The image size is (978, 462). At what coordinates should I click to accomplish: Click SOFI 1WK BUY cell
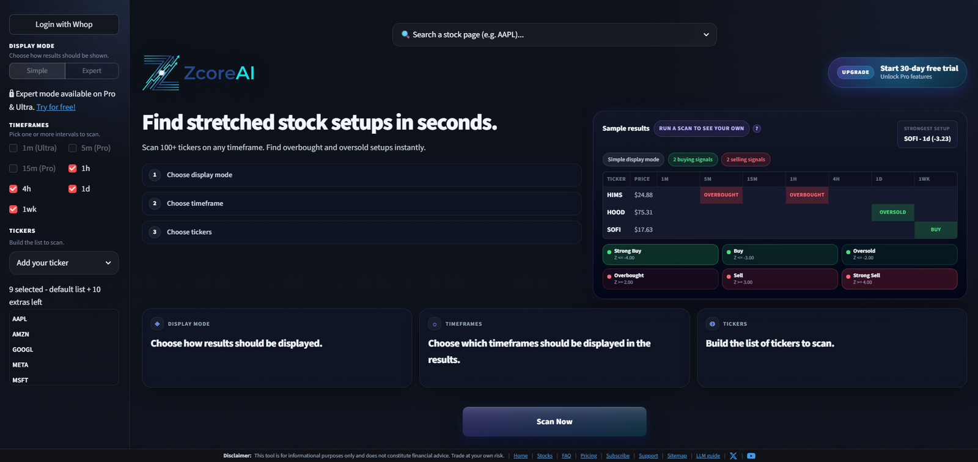(x=936, y=230)
